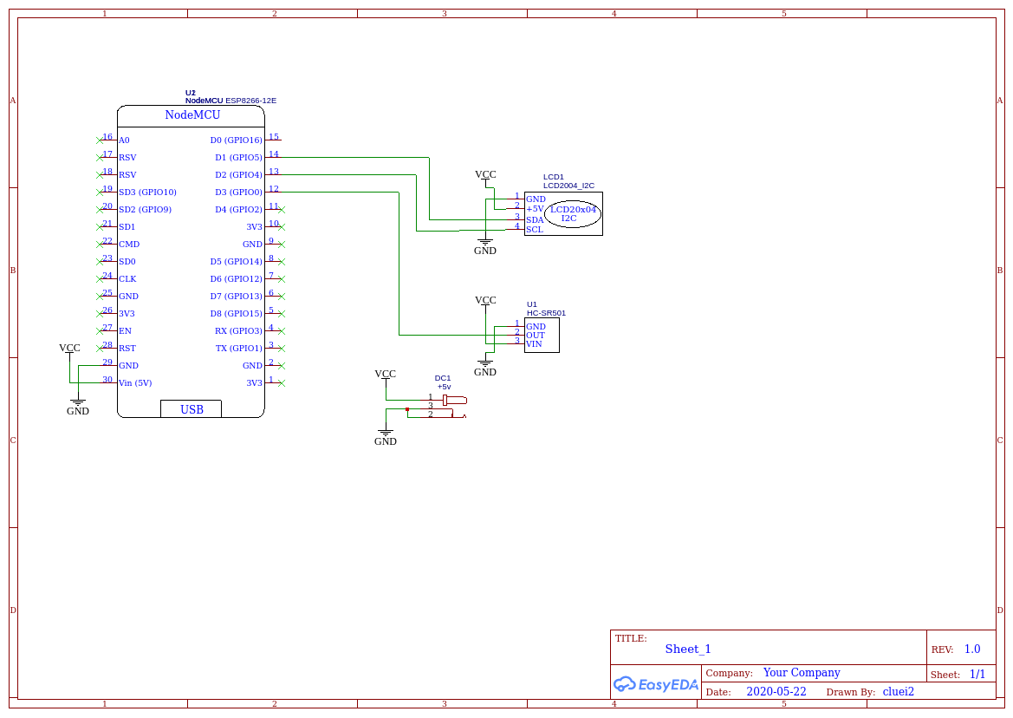Select the ESP8266-12E part name label

(250, 101)
